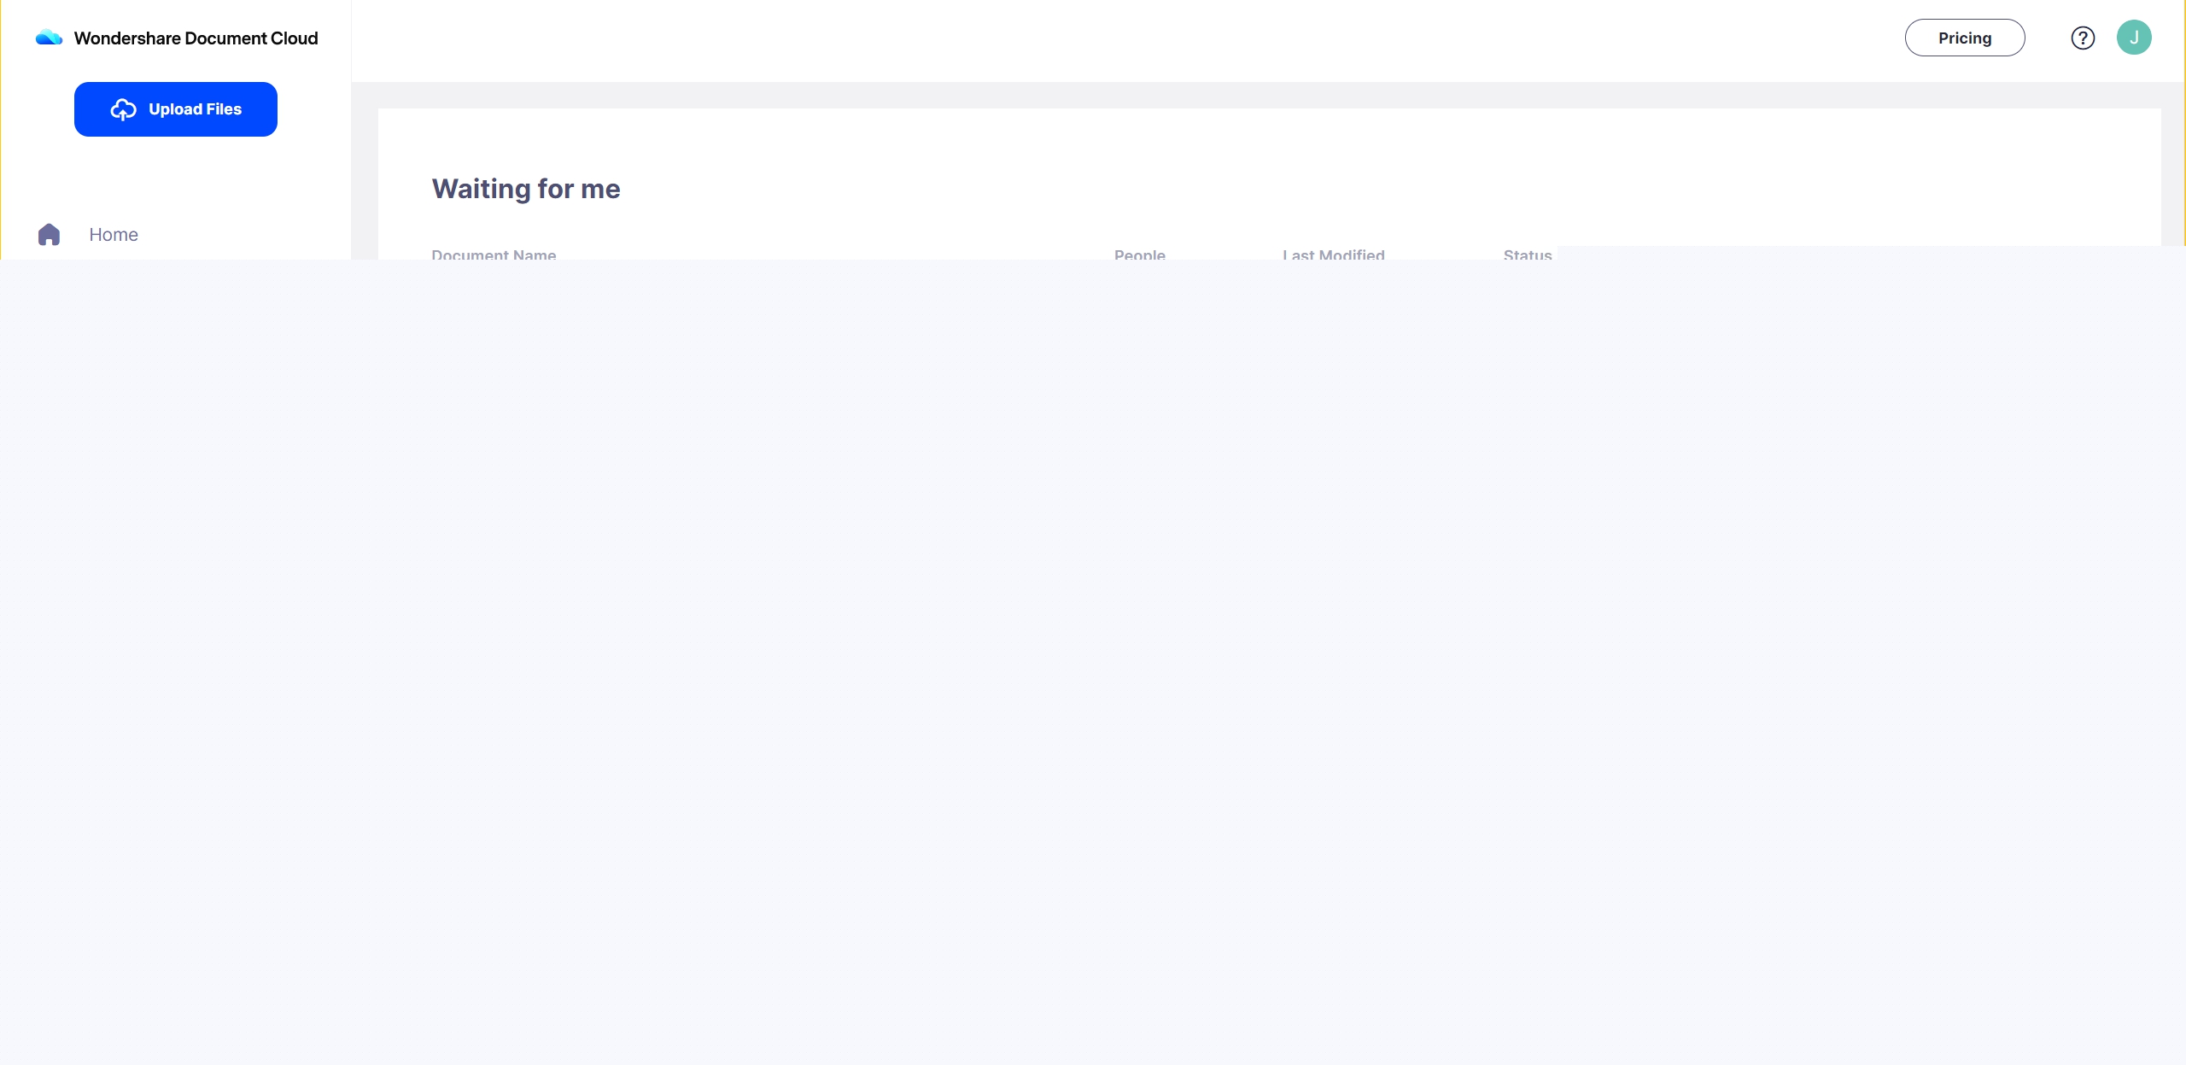Sort by Document Name column header

click(x=494, y=255)
